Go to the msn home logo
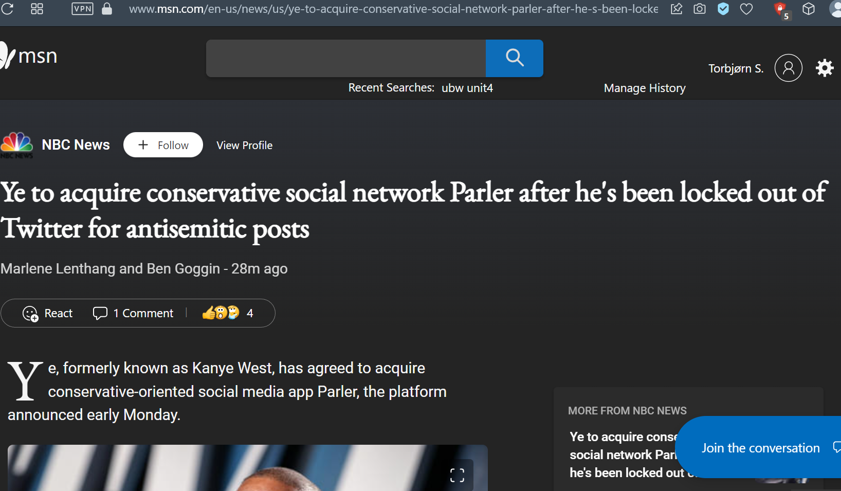 pyautogui.click(x=29, y=56)
